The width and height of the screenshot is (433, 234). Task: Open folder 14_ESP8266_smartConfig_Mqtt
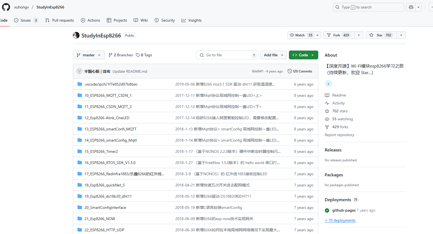(111, 140)
